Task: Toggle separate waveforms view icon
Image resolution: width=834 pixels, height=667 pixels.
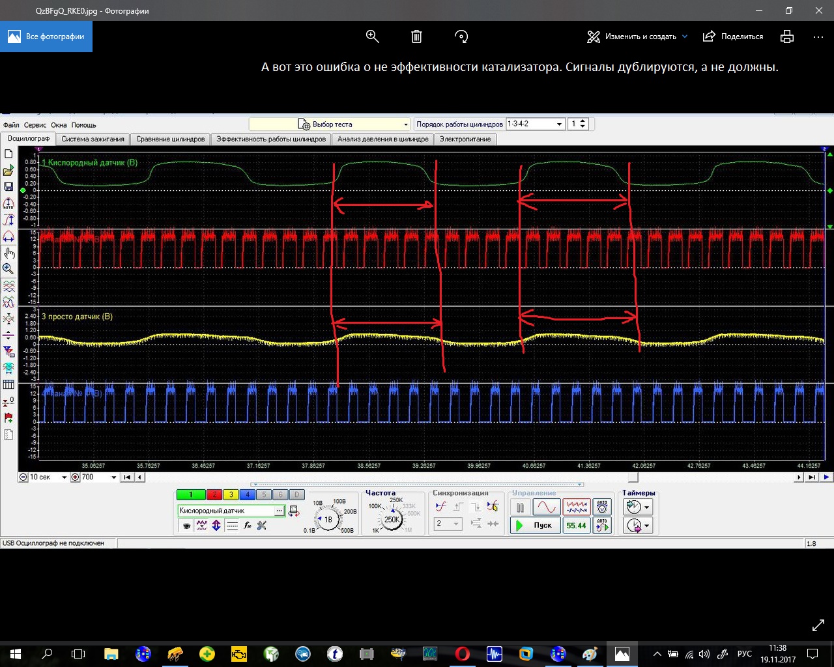Action: (8, 286)
